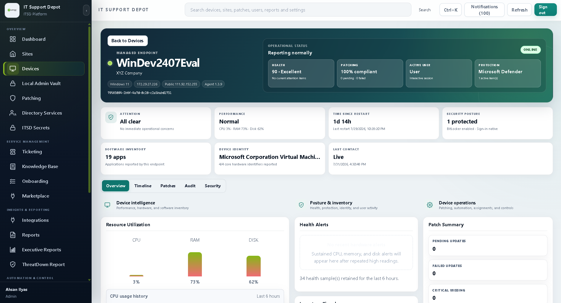Click the Patching shield icon
This screenshot has height=303, width=561.
point(13,98)
